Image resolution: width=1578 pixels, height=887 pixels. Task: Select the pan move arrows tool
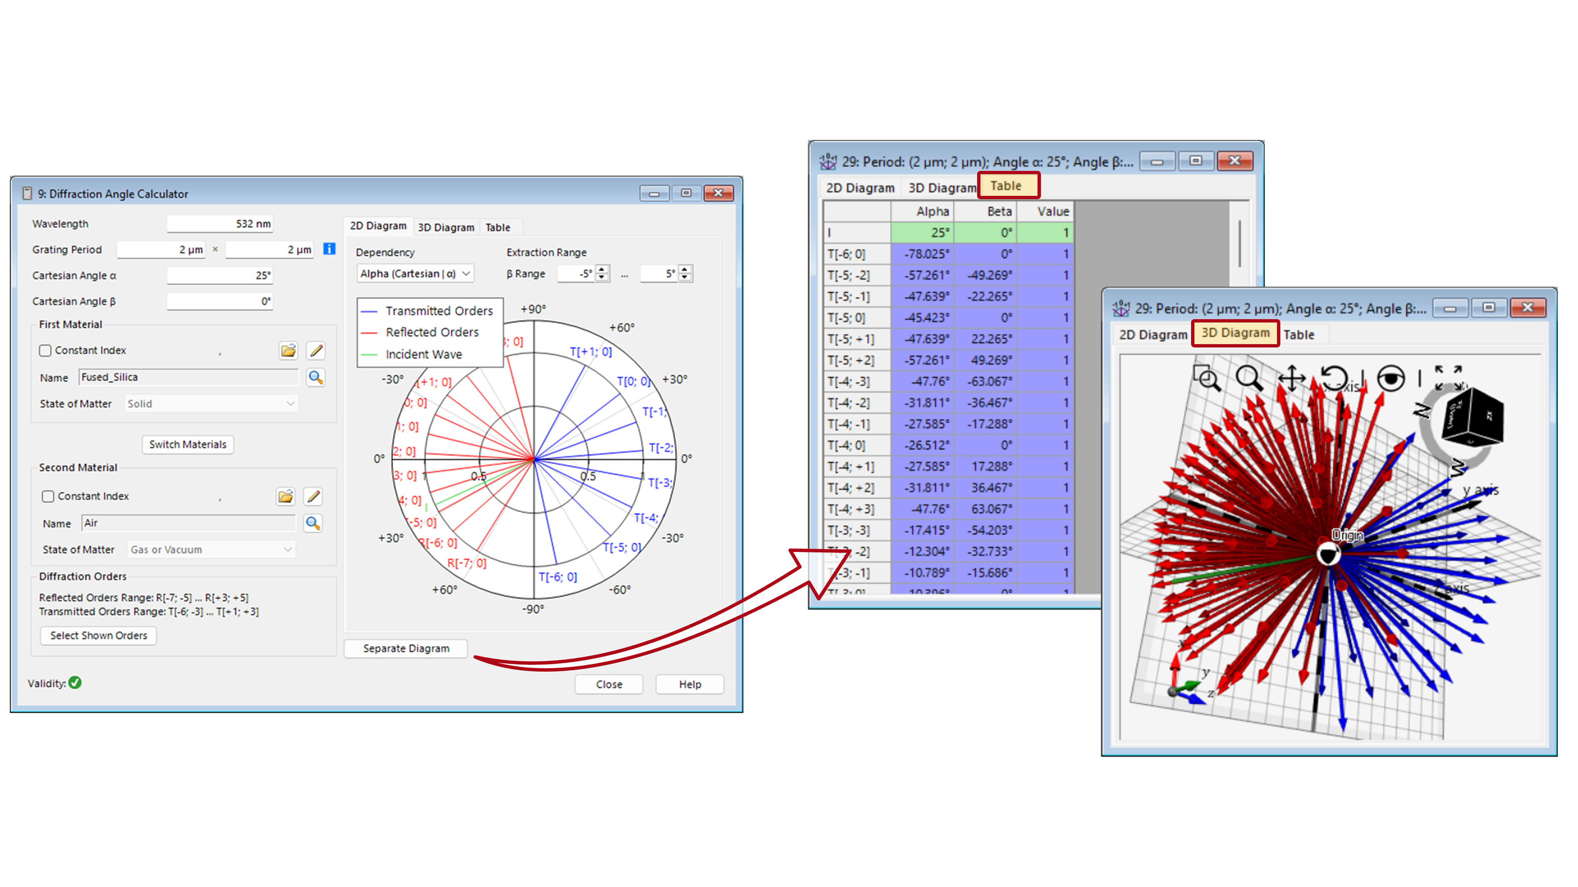pos(1291,377)
